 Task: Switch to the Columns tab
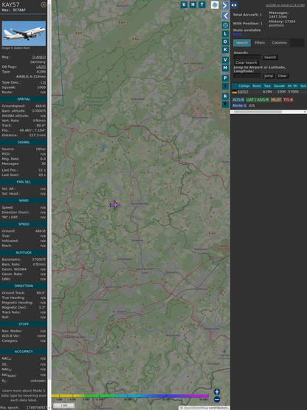[x=279, y=43]
